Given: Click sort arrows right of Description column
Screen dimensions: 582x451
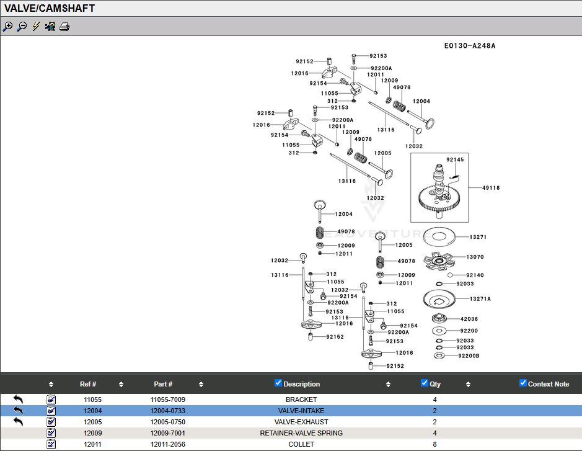Looking at the screenshot, I should 388,385.
